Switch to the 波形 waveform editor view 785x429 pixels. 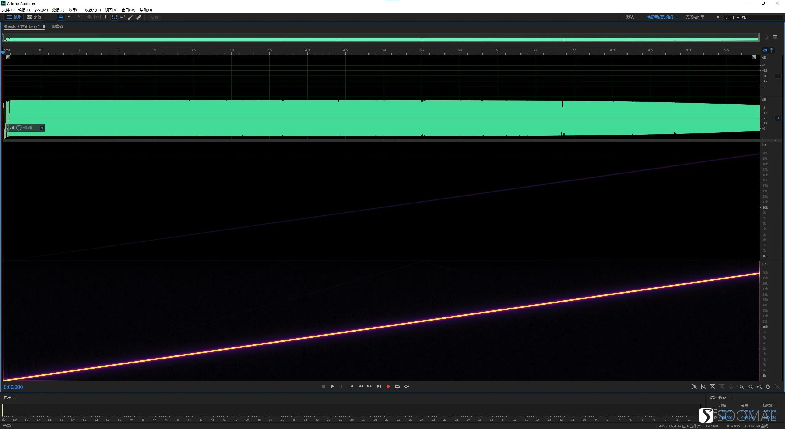pyautogui.click(x=14, y=17)
